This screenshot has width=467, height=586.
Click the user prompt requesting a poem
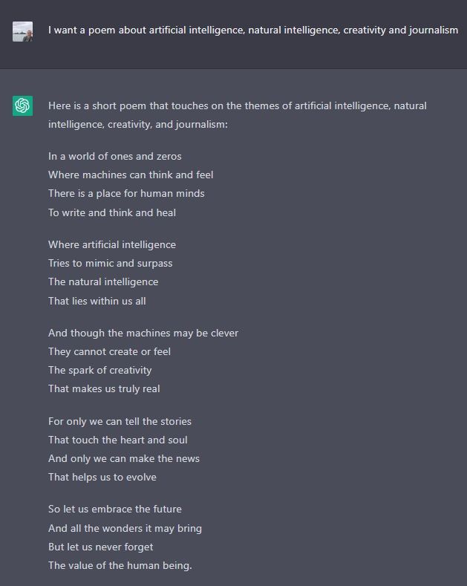pos(253,30)
